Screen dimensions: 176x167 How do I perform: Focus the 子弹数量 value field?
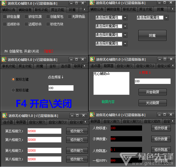pyautogui.click(x=126, y=139)
